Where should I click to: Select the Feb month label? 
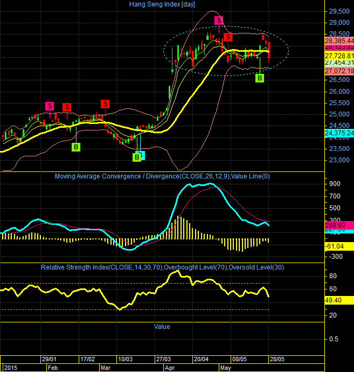click(53, 368)
